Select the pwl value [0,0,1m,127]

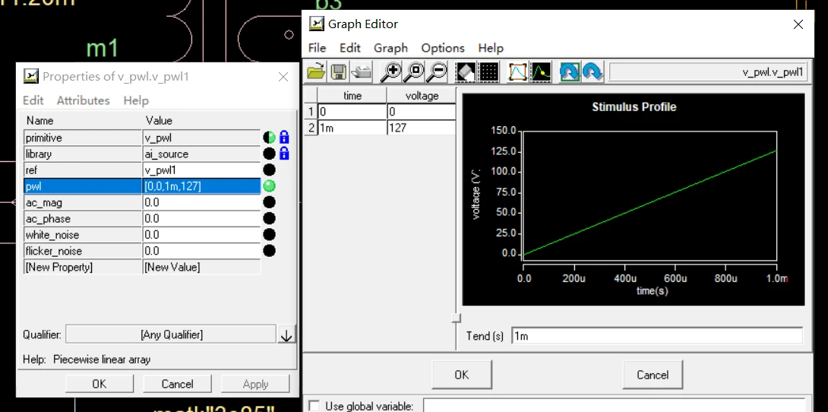[x=201, y=186]
